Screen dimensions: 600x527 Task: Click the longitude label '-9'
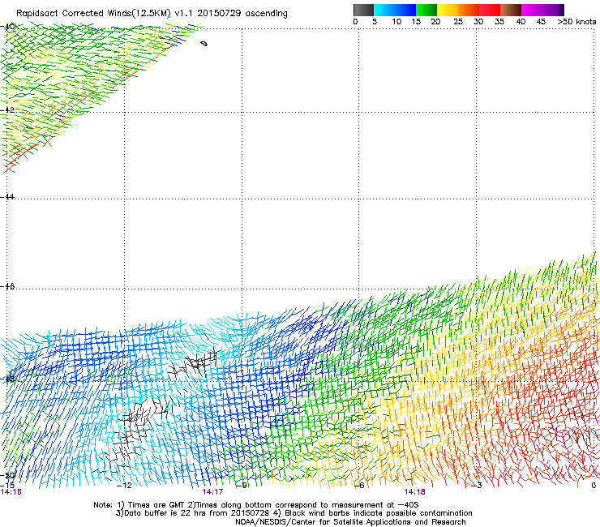242,486
